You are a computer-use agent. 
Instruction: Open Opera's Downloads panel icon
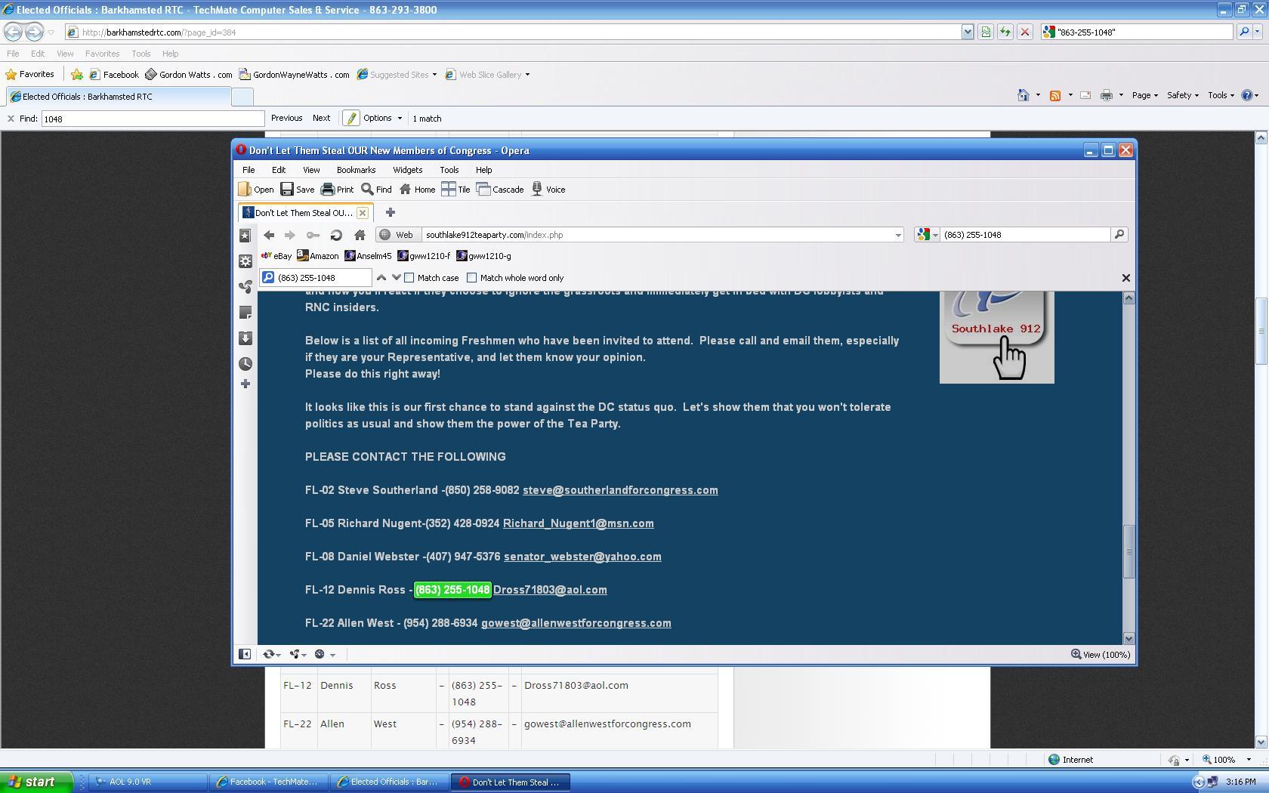point(245,338)
